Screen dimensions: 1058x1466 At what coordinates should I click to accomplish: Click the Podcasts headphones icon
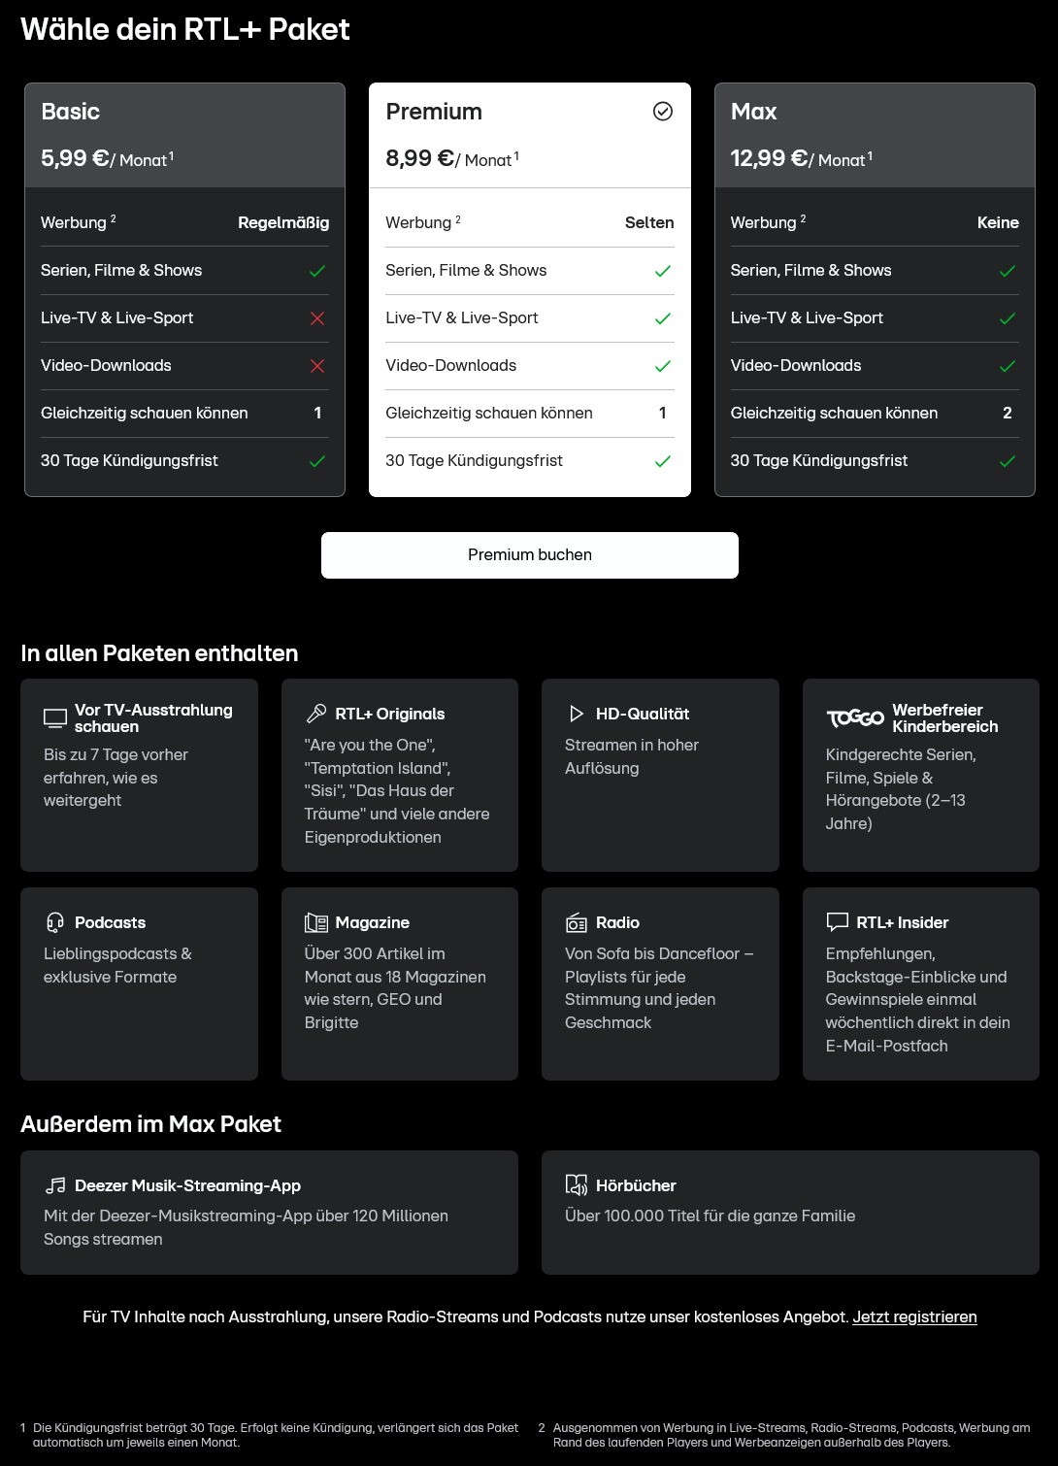click(55, 922)
